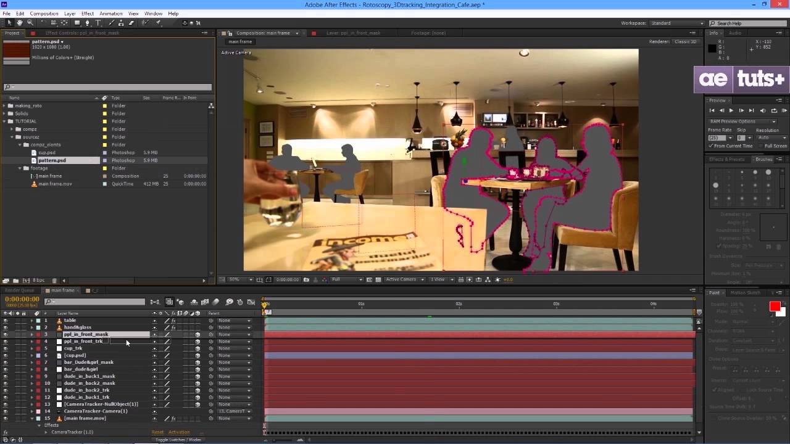Image resolution: width=790 pixels, height=444 pixels.
Task: Click Activation link for CameraTracker
Action: (179, 432)
